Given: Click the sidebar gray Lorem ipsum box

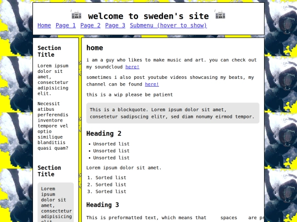Looking at the screenshot, I should click(x=56, y=202).
